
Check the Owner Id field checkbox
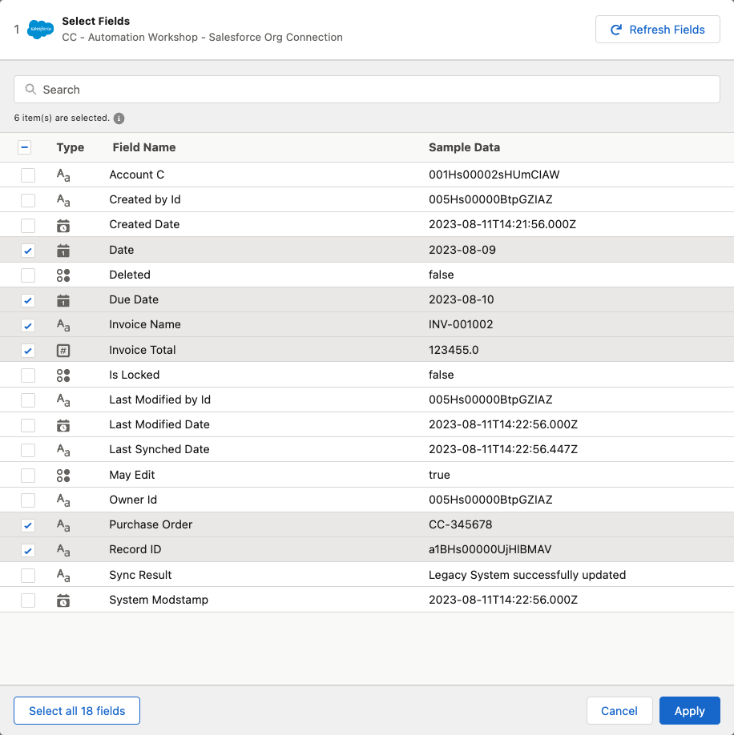point(28,500)
